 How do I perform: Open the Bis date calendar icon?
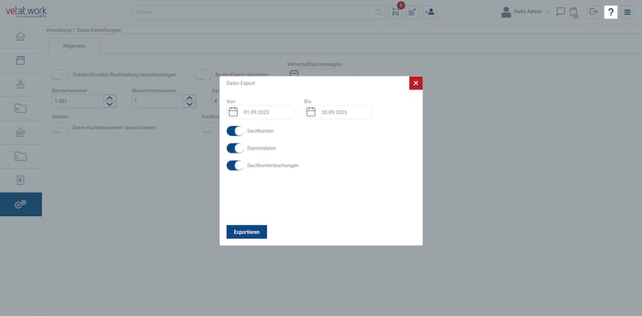pyautogui.click(x=311, y=112)
